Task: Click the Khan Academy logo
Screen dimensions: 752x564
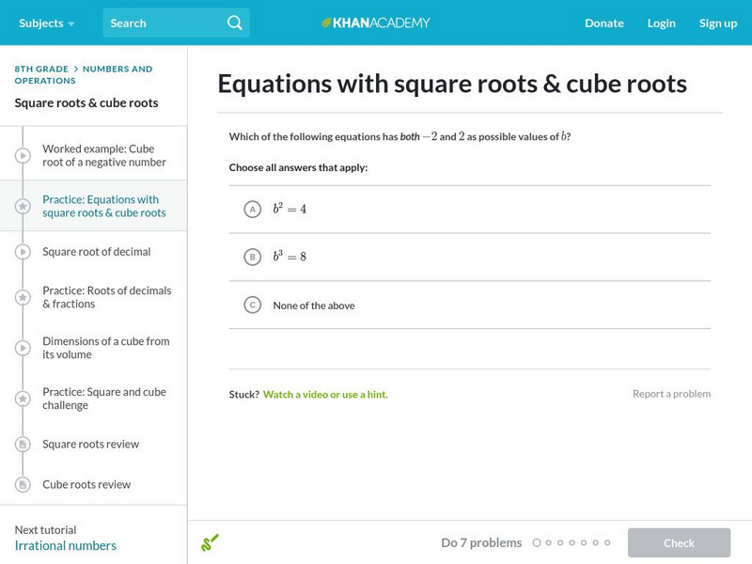Action: tap(376, 23)
